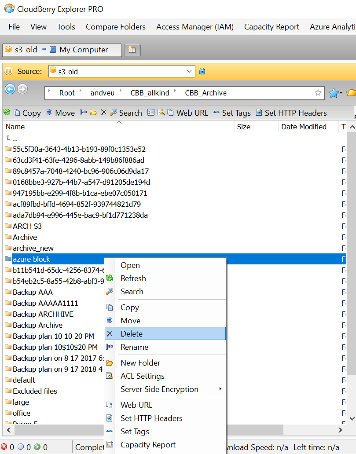Select the default folder
This screenshot has width=356, height=454.
[x=54, y=380]
